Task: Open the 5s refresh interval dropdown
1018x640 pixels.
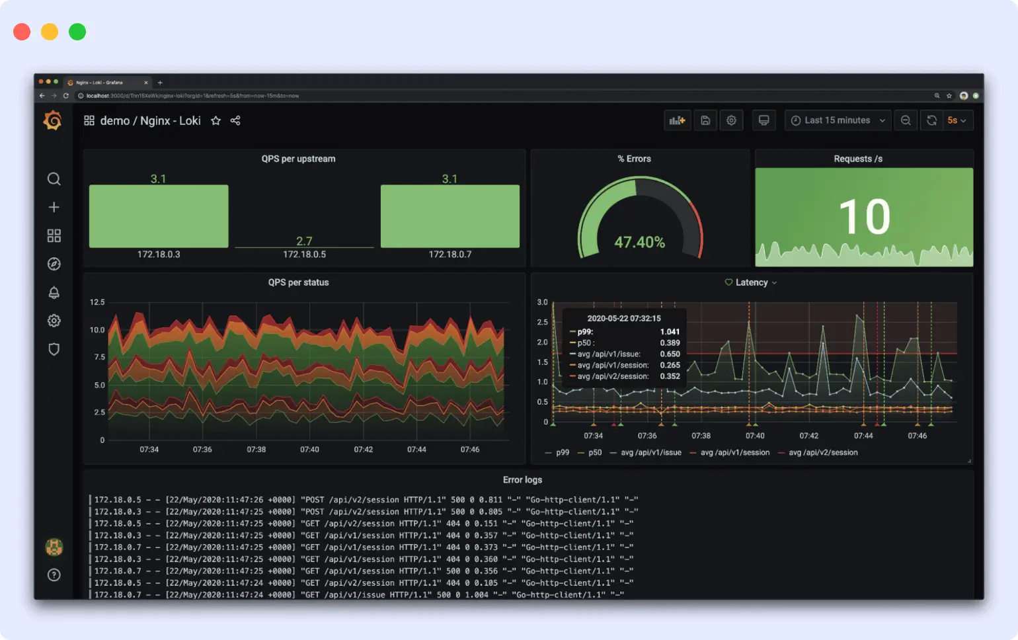Action: 957,120
